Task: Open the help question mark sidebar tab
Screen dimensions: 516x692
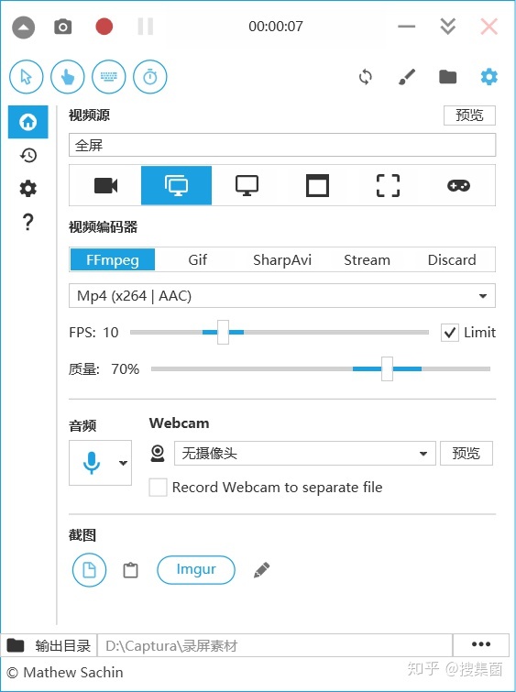Action: (x=28, y=222)
